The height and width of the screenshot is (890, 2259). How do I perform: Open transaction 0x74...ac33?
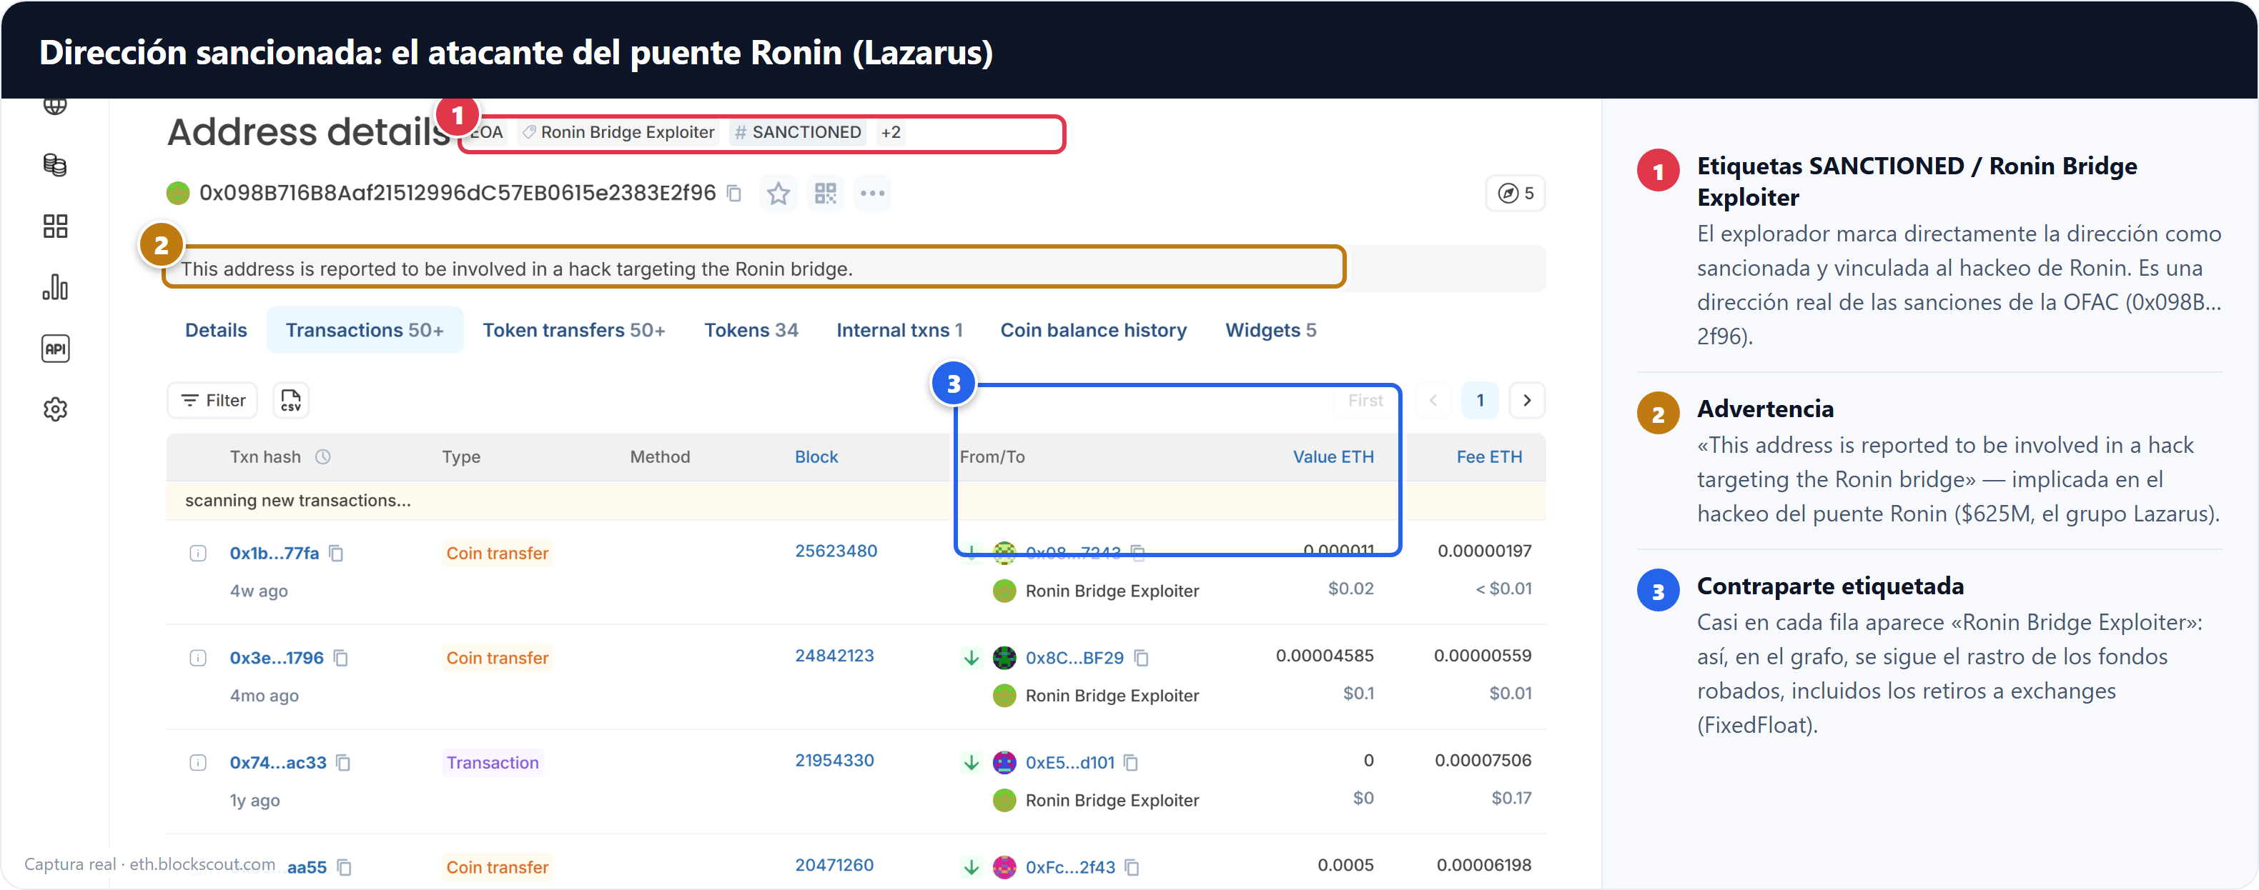[x=278, y=762]
